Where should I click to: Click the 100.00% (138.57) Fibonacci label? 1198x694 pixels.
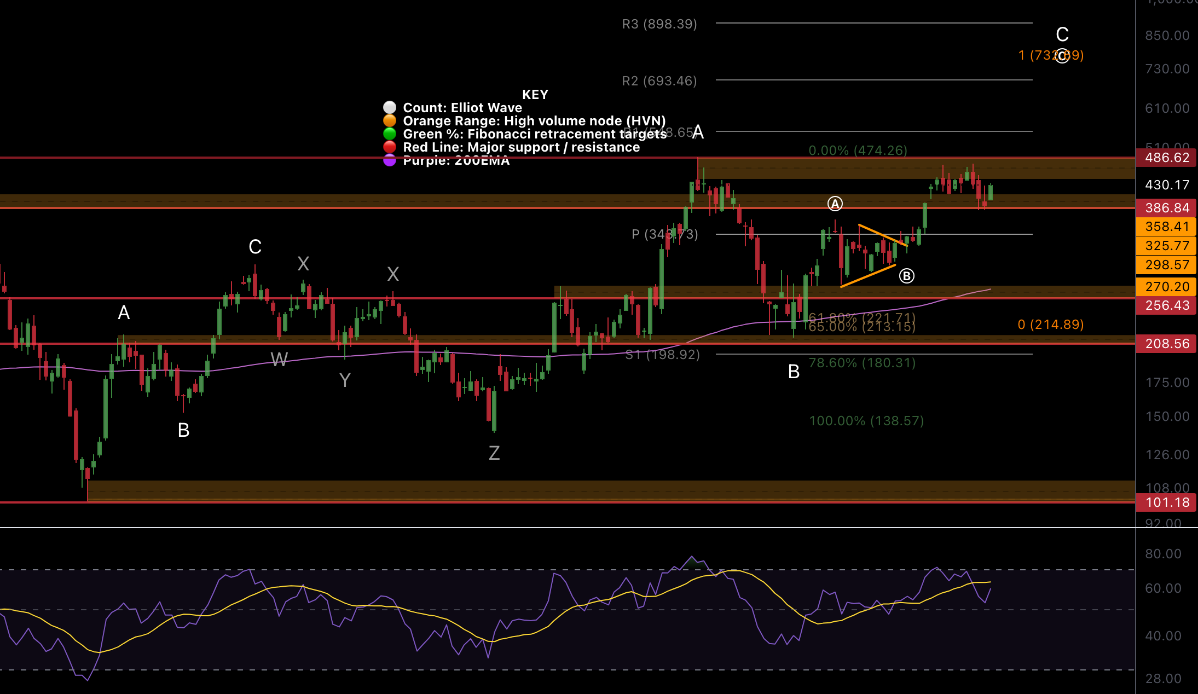tap(866, 421)
